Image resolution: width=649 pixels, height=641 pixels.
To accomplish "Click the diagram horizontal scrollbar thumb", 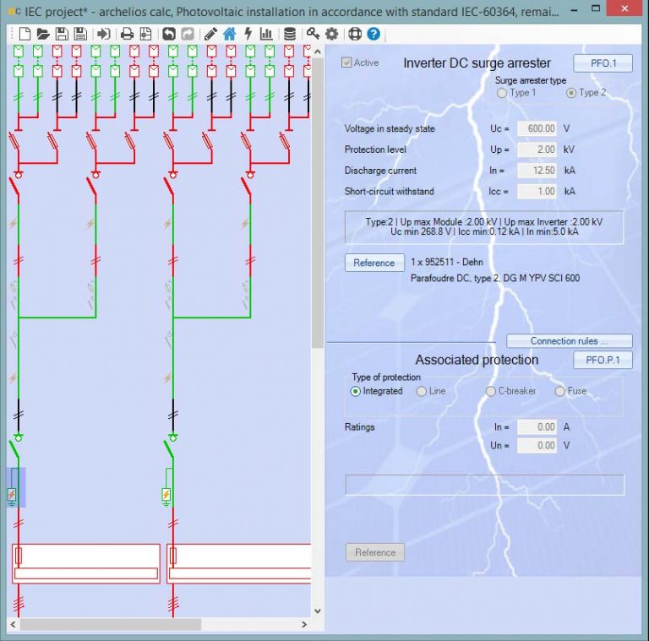I will (111, 624).
